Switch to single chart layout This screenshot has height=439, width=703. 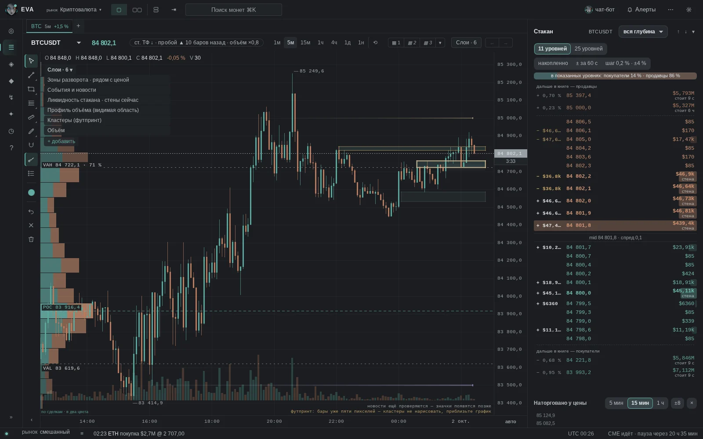click(119, 10)
